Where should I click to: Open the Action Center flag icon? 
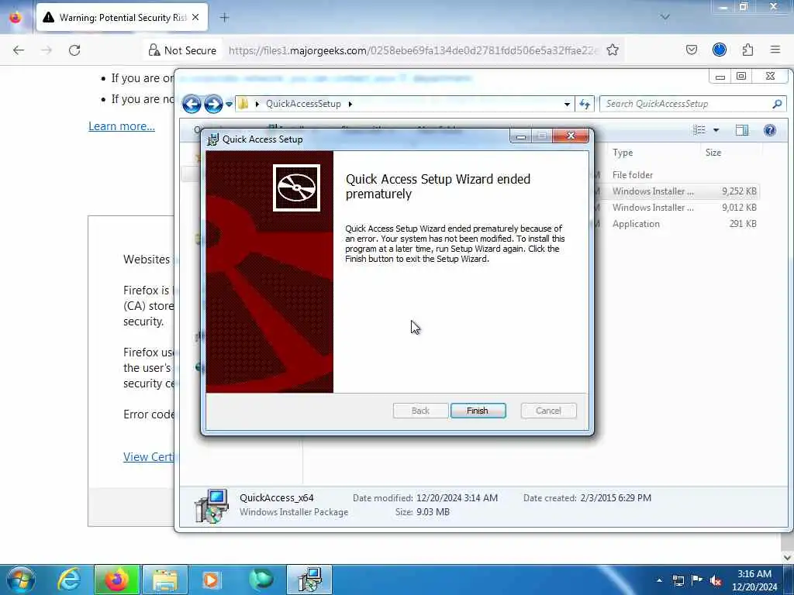(x=697, y=580)
